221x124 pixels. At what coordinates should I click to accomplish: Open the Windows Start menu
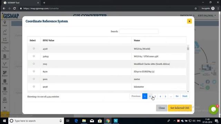point(4,121)
